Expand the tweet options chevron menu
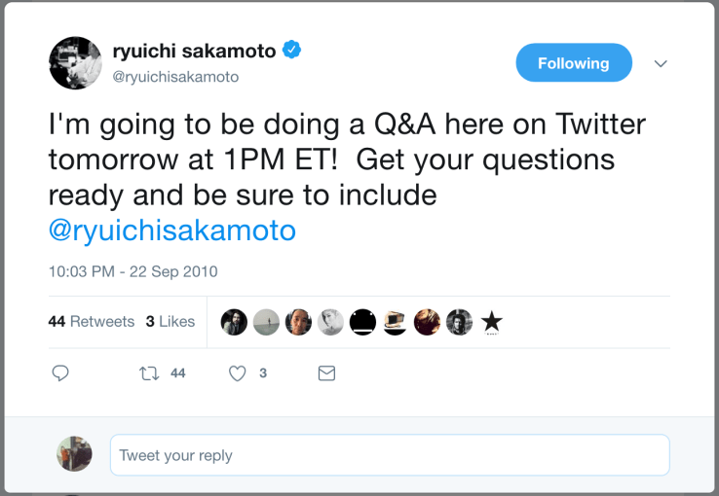Screen dimensions: 719x496 pos(661,63)
